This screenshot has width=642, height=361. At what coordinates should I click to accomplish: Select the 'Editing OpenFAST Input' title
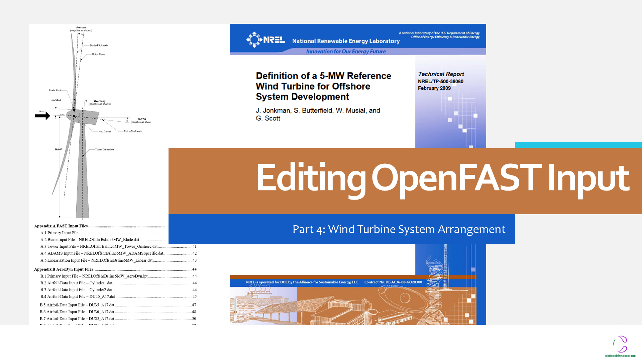tap(442, 178)
